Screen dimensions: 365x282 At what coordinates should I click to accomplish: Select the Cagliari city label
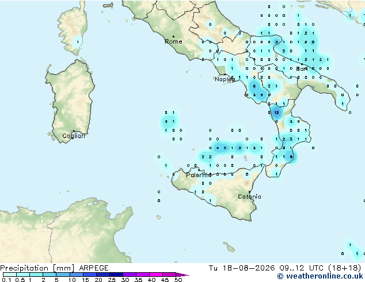74,136
